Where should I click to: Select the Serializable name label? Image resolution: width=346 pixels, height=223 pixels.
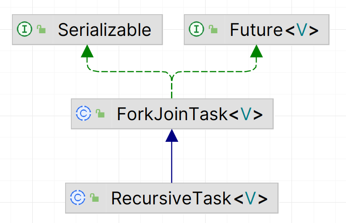point(104,30)
